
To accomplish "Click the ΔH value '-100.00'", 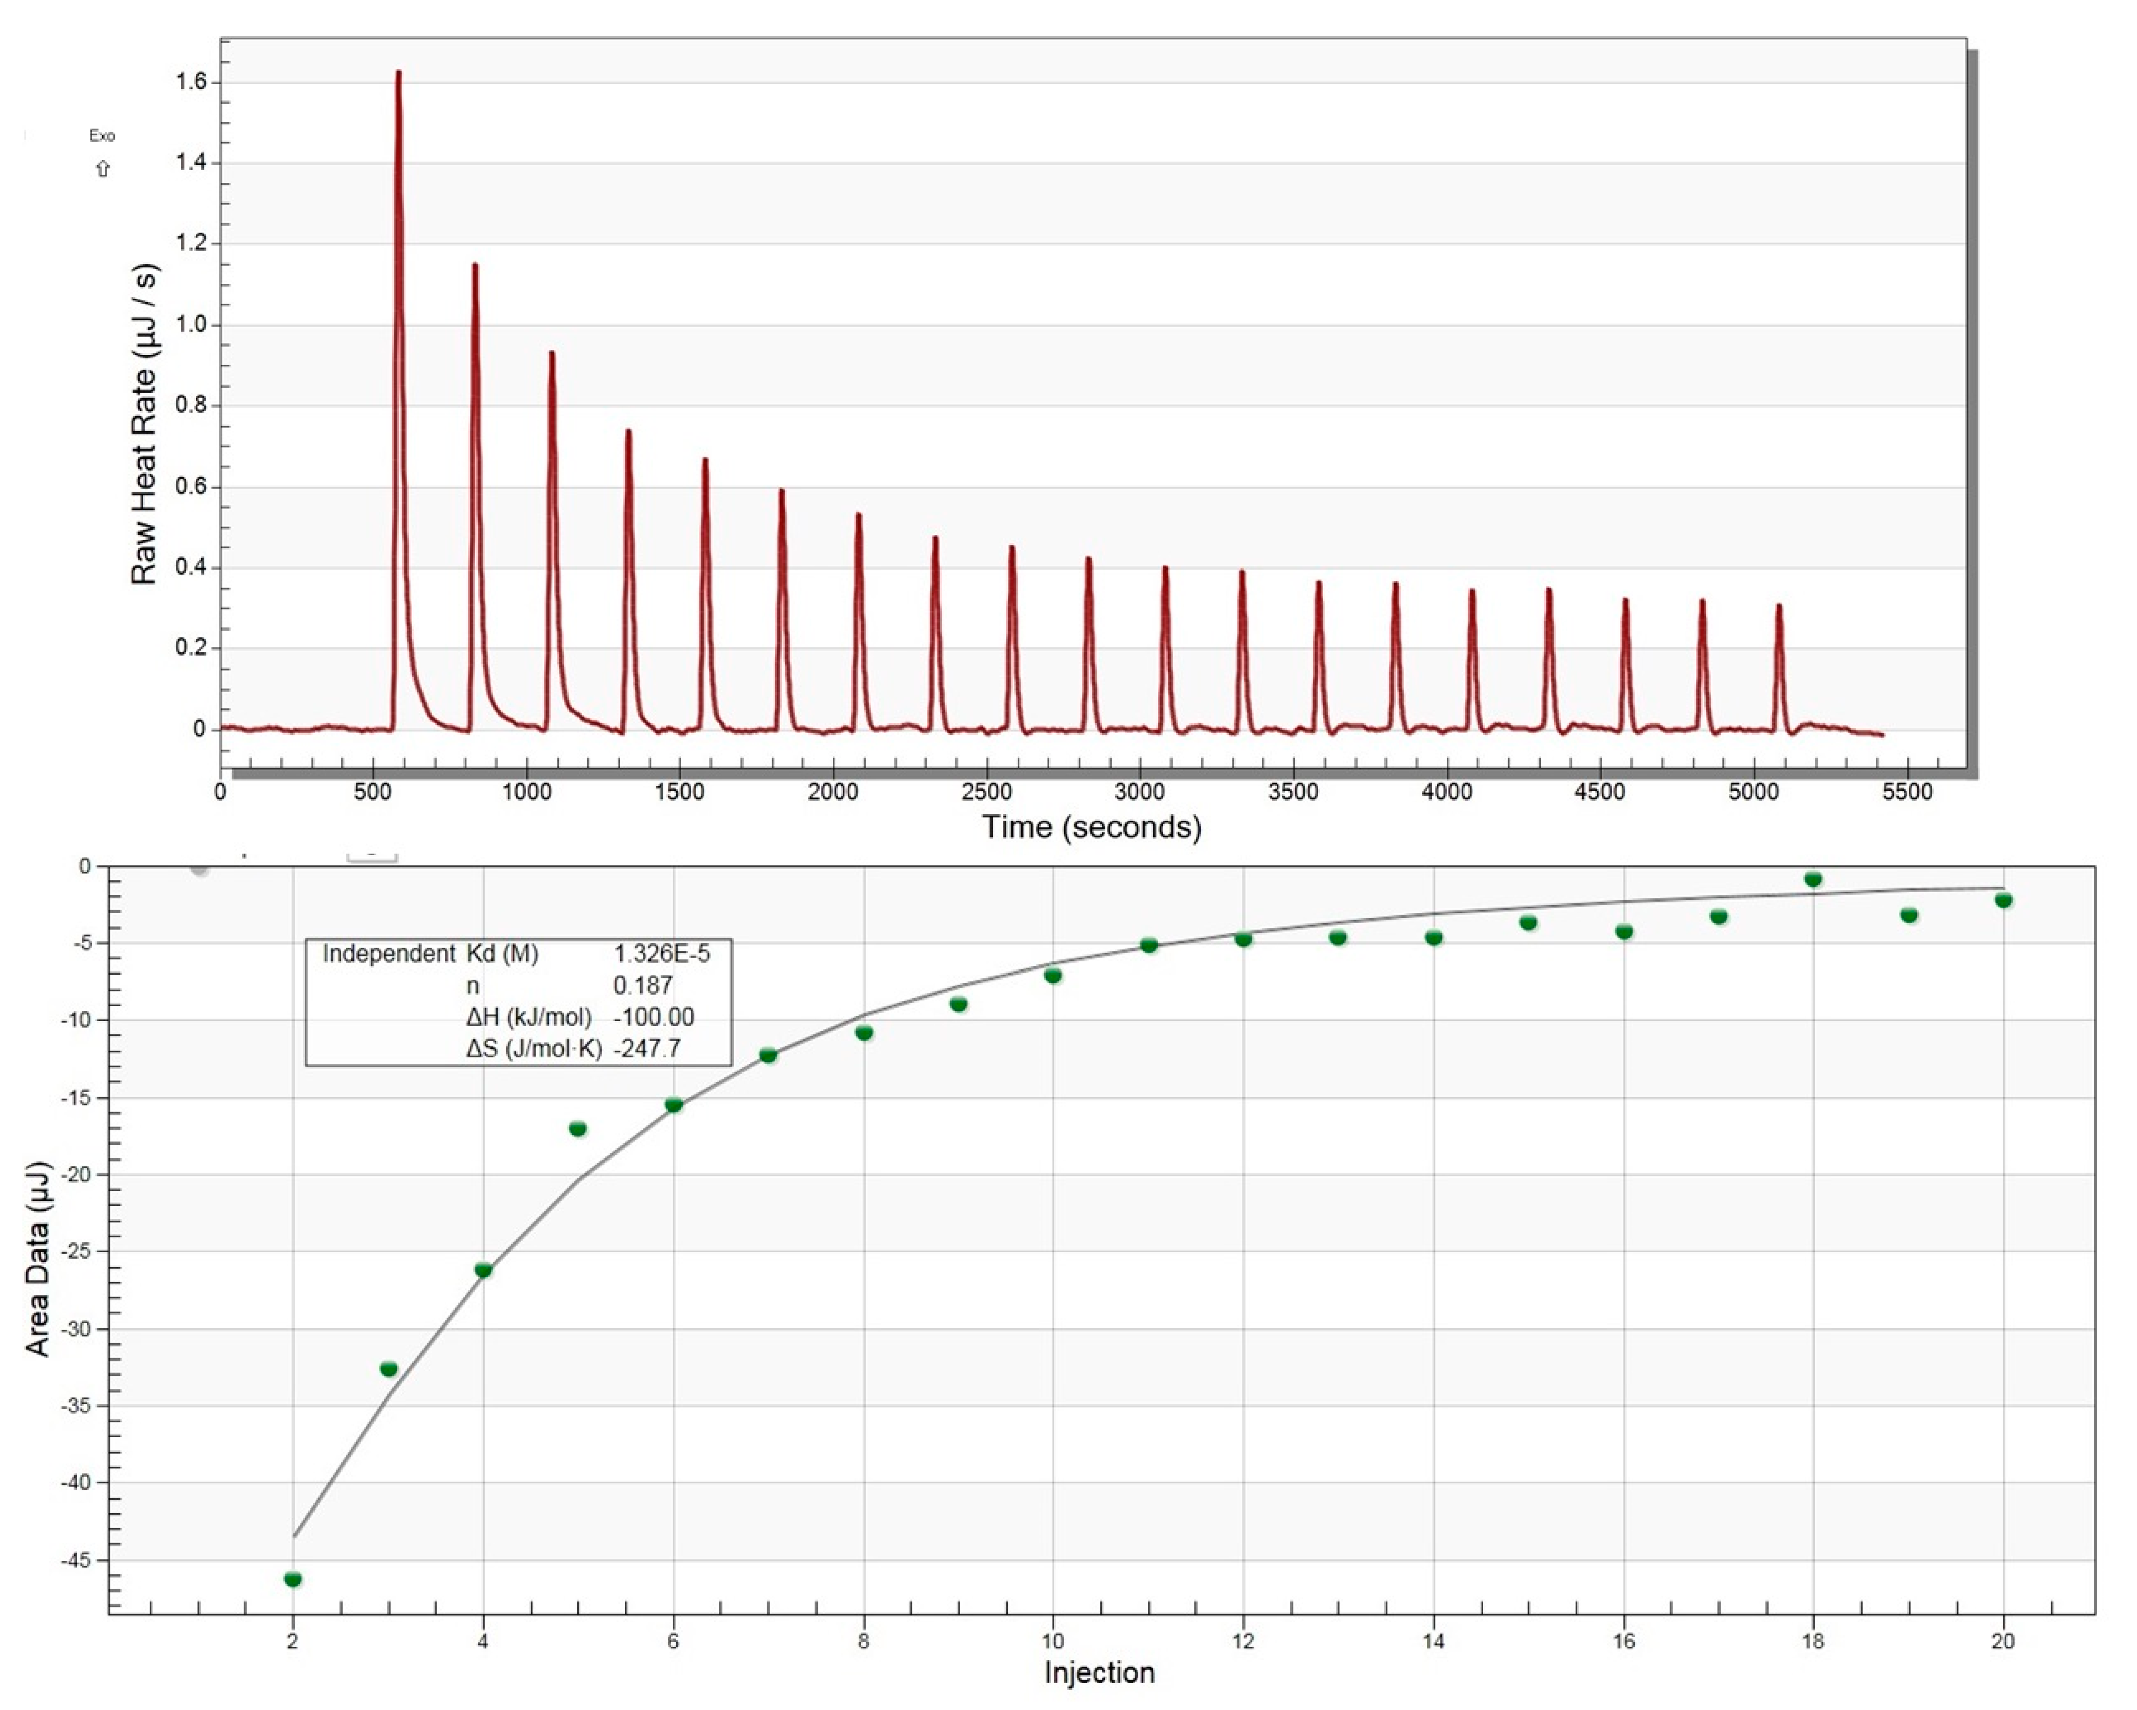I will [654, 1018].
